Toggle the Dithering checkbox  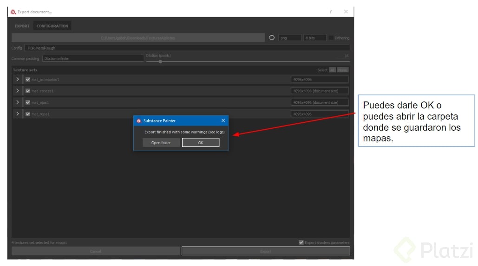(331, 38)
